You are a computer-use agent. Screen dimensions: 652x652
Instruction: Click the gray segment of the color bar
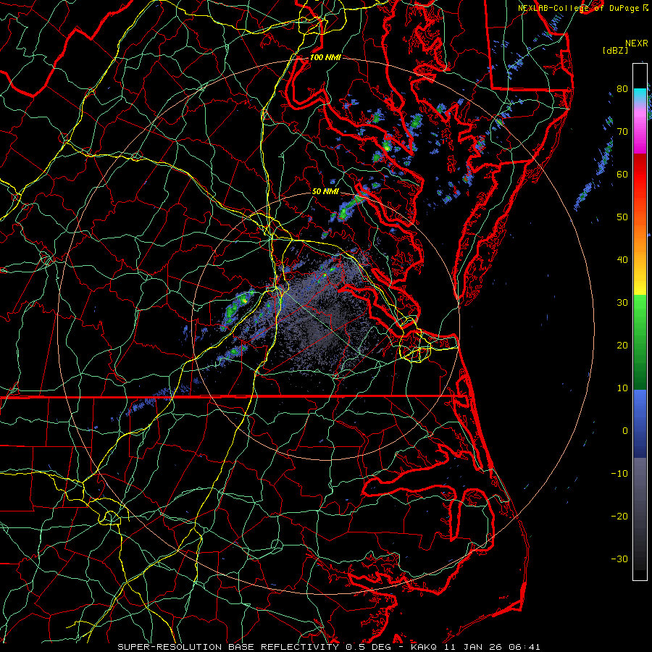[x=640, y=514]
